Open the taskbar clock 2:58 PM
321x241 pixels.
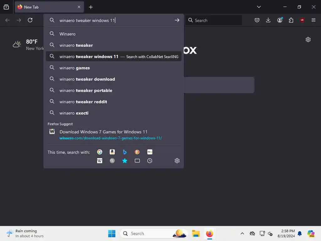286,233
